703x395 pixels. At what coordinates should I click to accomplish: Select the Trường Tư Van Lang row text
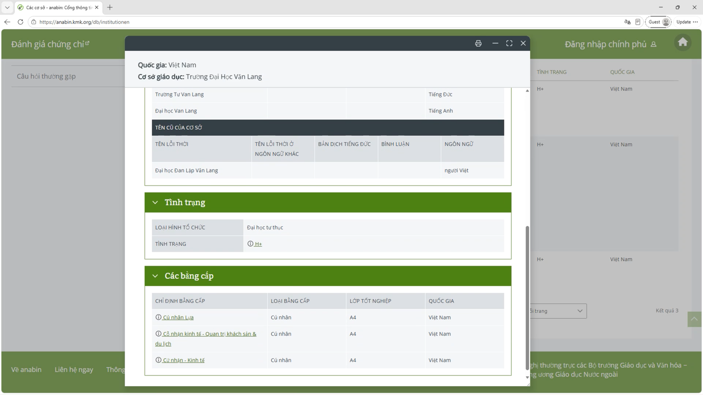[x=179, y=94]
